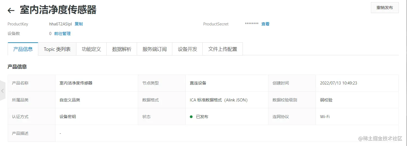The width and height of the screenshot is (407, 146).
Task: Click the green published status dot
Action: click(191, 117)
